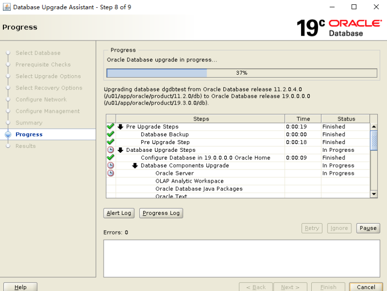This screenshot has height=291, width=387.
Task: Click the 37% upgrade progress bar
Action: [242, 73]
